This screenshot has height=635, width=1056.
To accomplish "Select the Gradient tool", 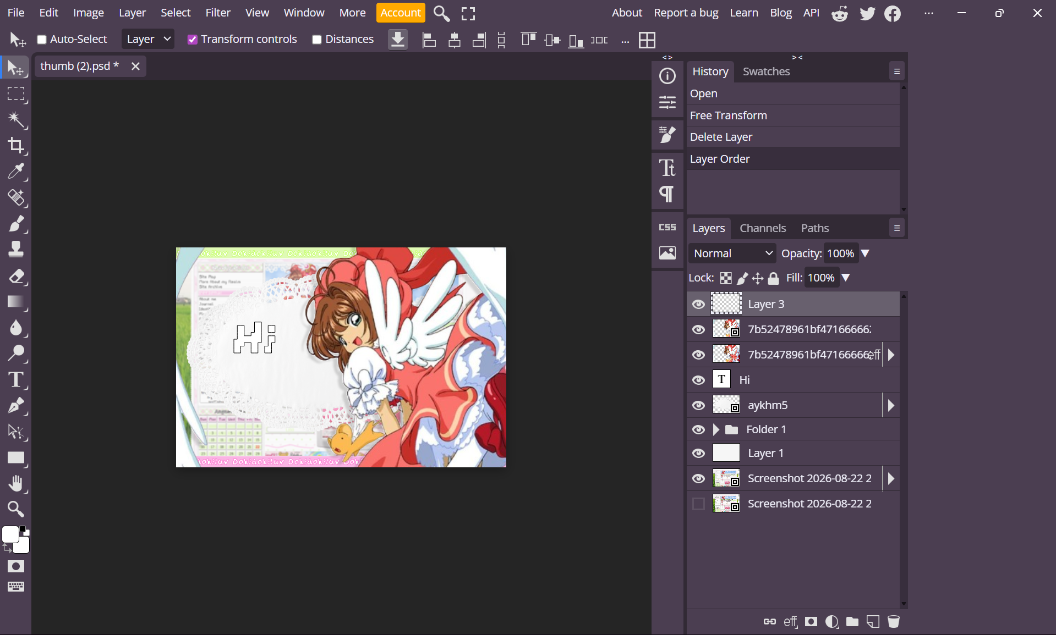I will [16, 301].
